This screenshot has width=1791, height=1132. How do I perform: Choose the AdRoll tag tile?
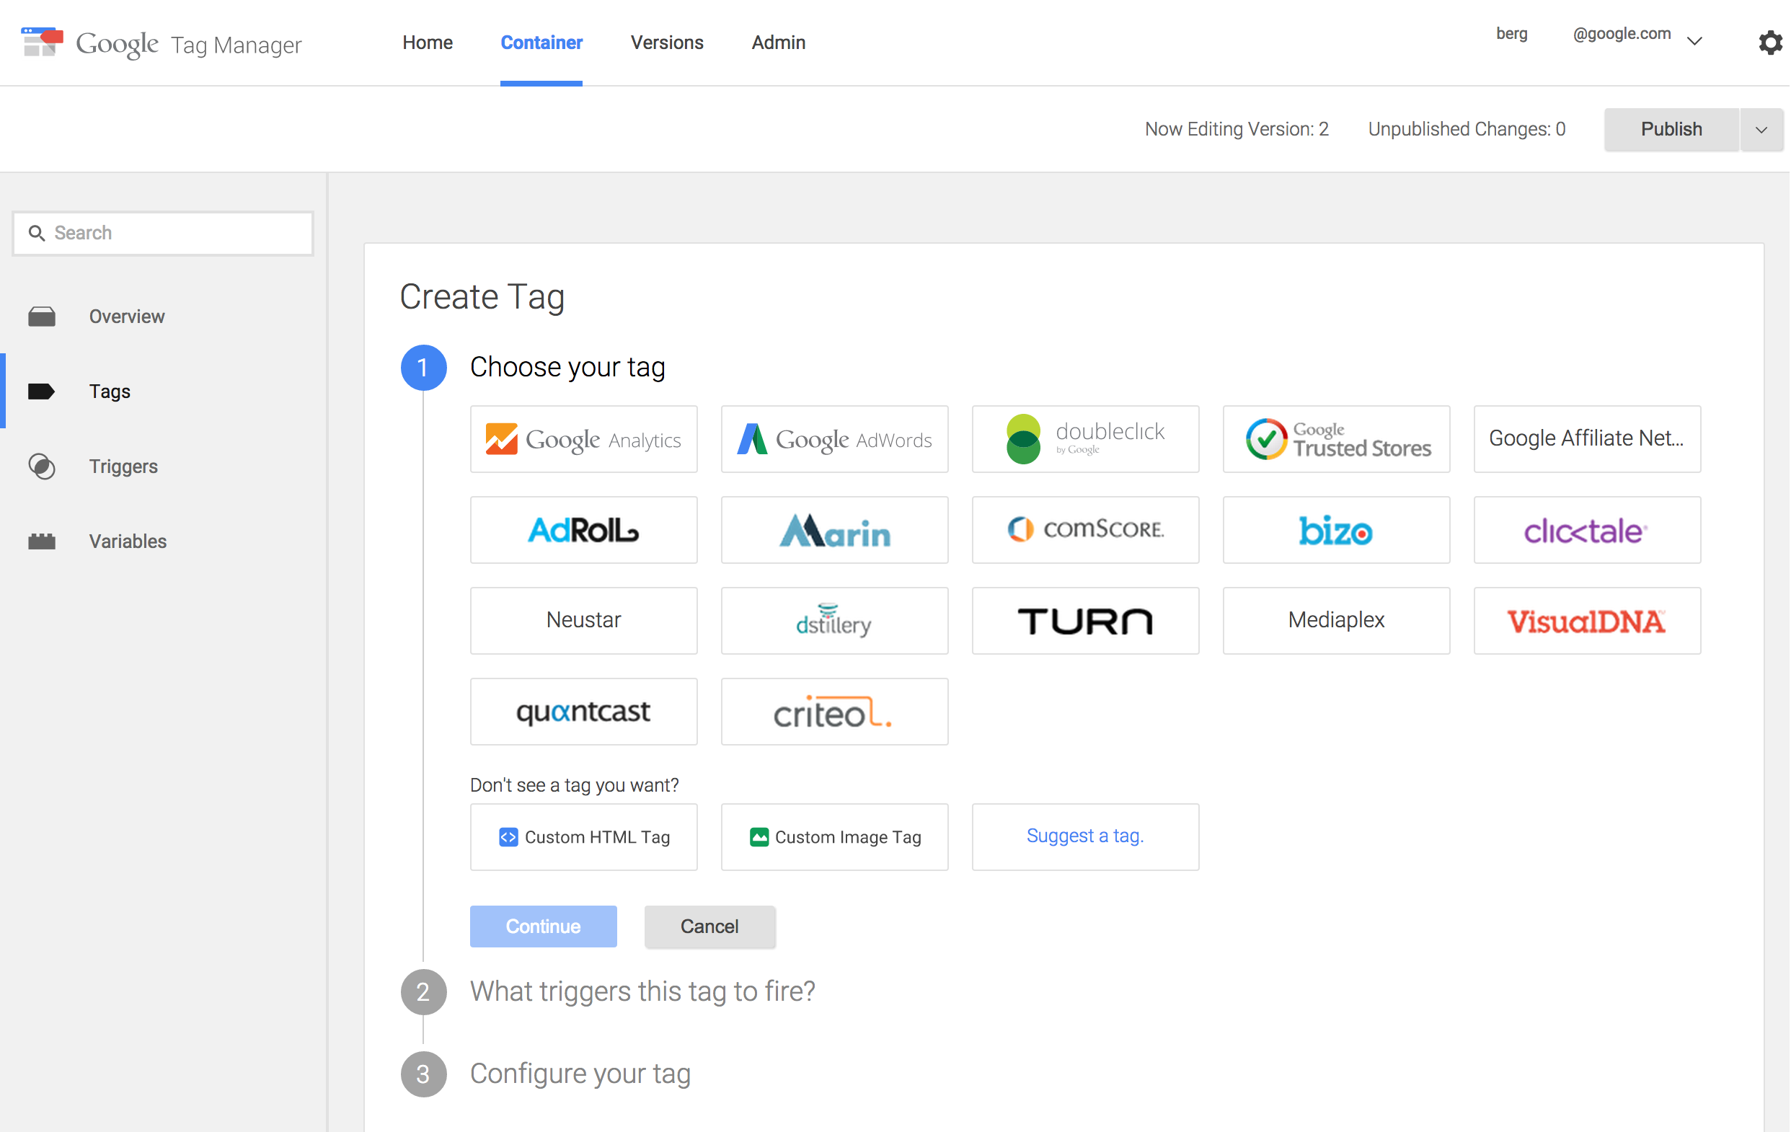click(x=583, y=529)
